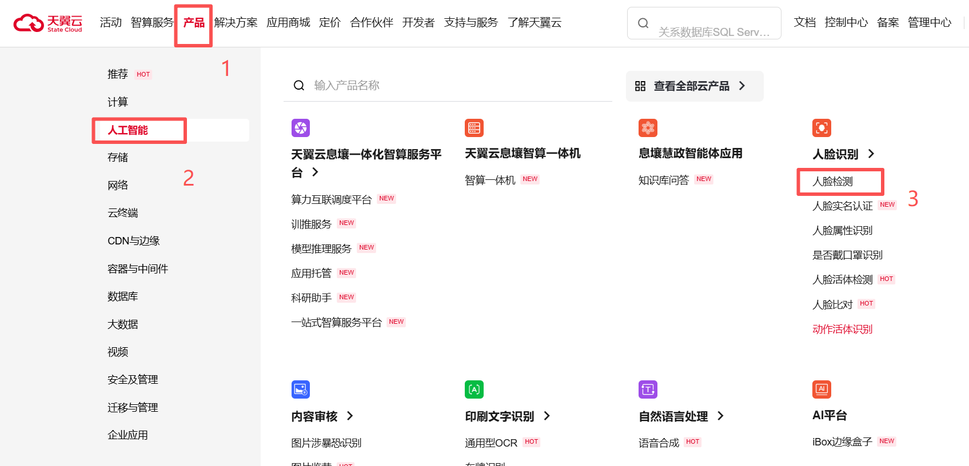Click the blue 内容审核 product icon
This screenshot has height=466, width=969.
click(300, 389)
